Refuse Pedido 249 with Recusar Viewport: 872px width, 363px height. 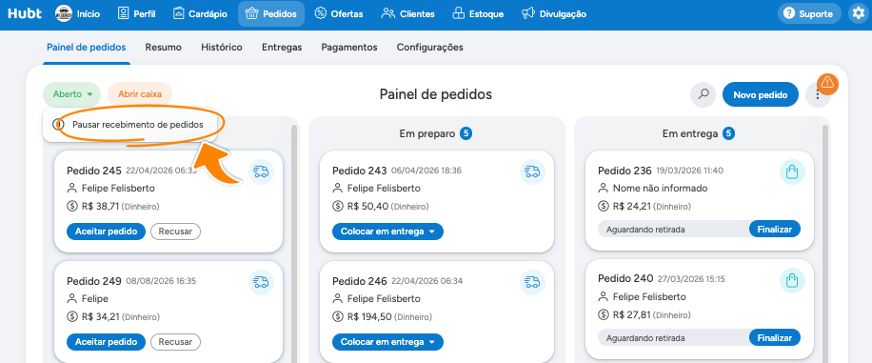[175, 342]
